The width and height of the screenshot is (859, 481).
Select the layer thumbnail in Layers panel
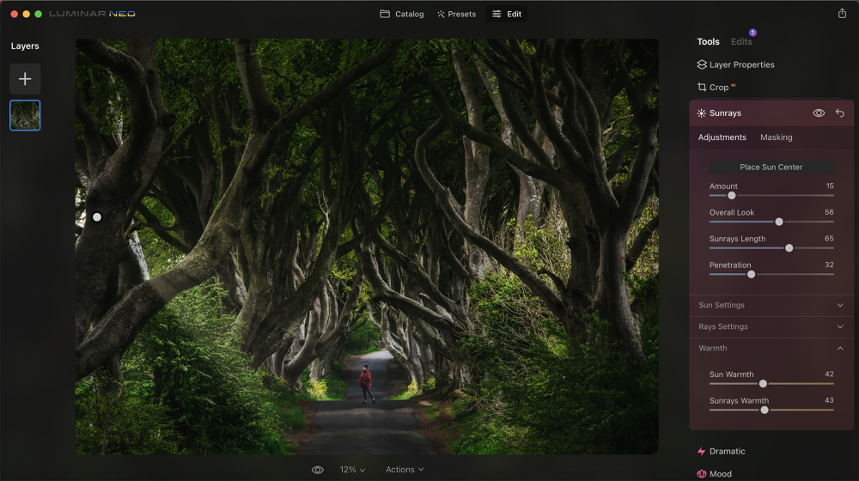tap(25, 115)
